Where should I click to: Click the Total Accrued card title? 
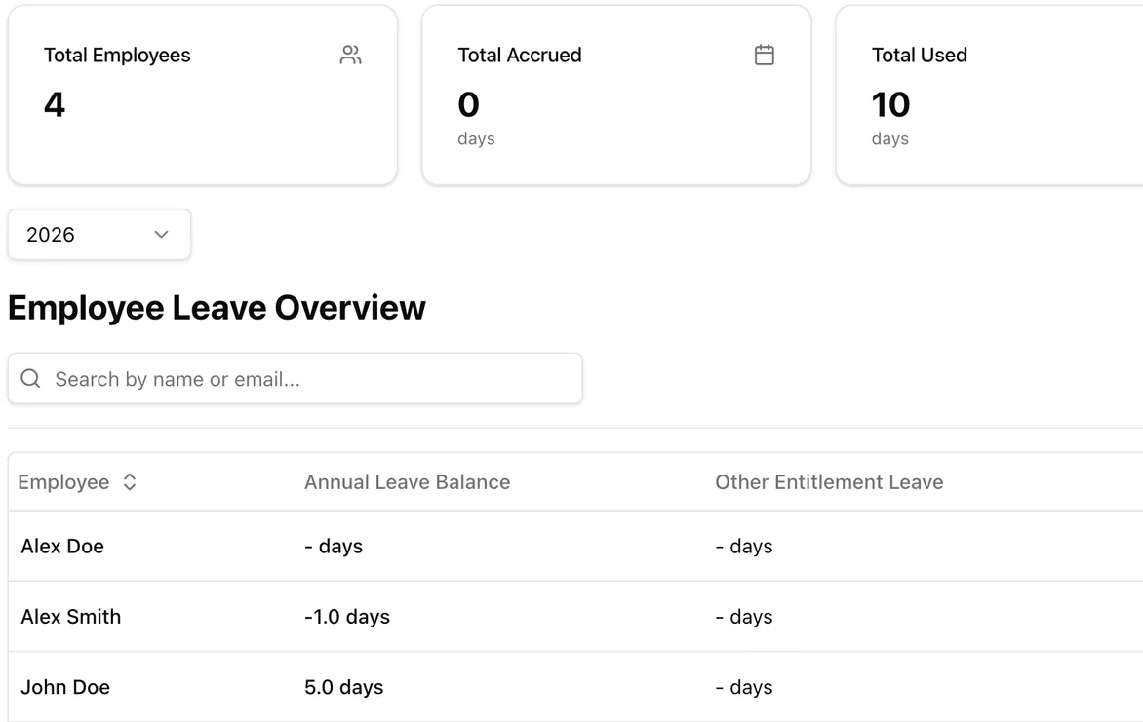tap(520, 56)
